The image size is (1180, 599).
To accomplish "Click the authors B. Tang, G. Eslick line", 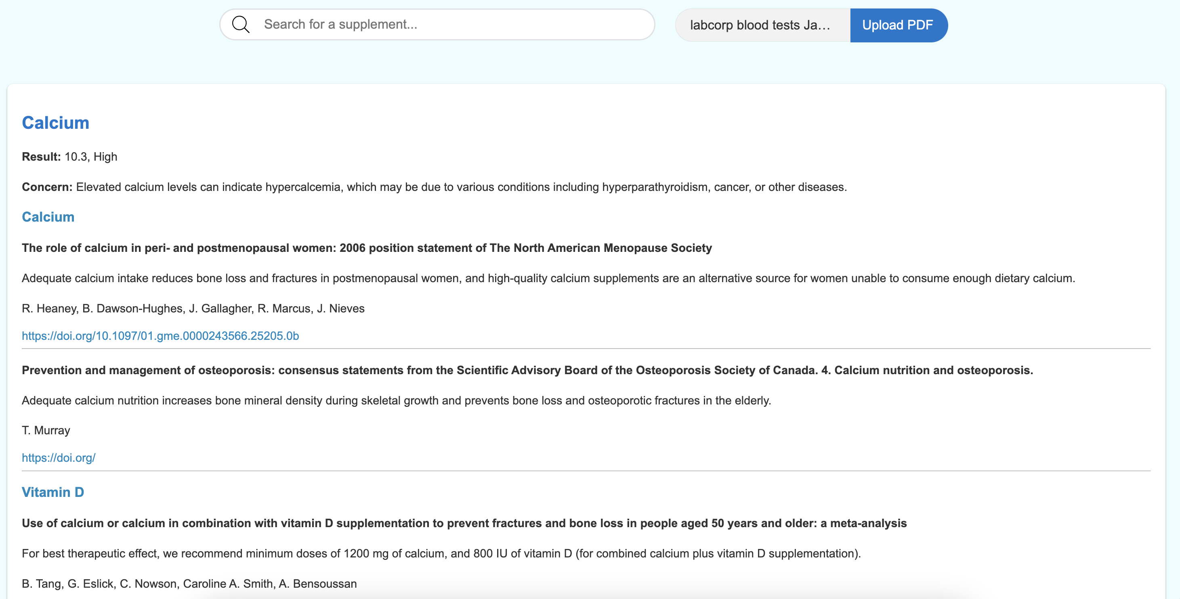I will point(189,583).
